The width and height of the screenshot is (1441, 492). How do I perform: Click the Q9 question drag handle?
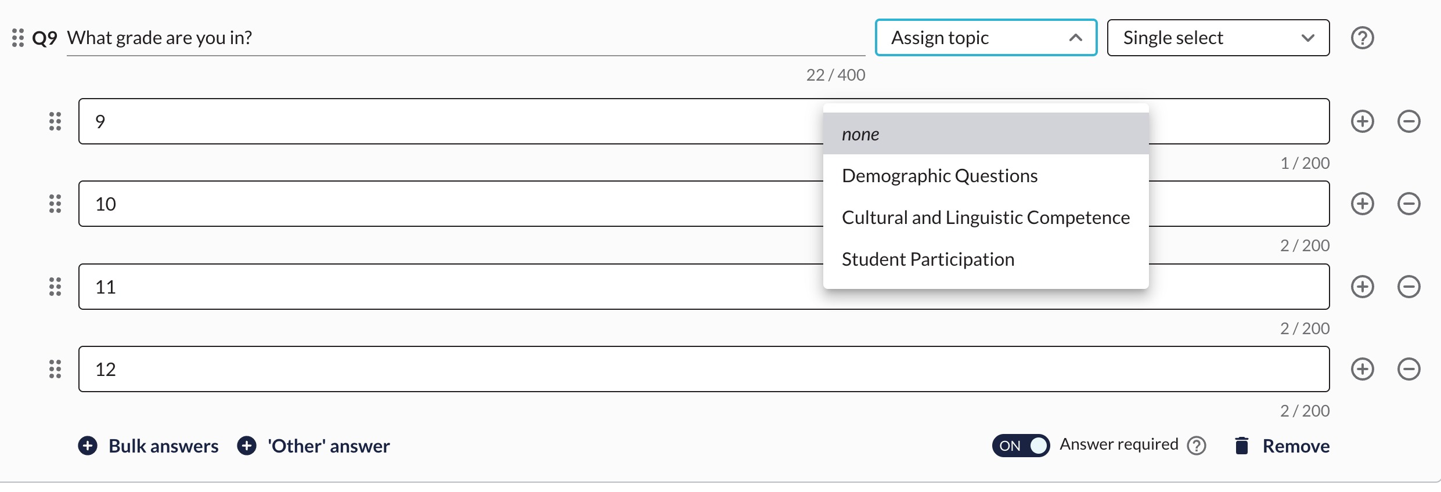tap(18, 38)
